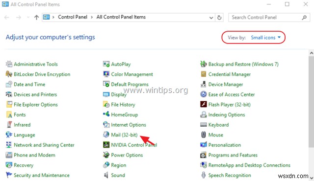Viewport: 314px width, 181px height.
Task: Open the Backup and Restore icon
Action: tap(204, 64)
